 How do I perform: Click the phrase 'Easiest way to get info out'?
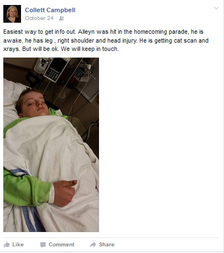pos(39,32)
